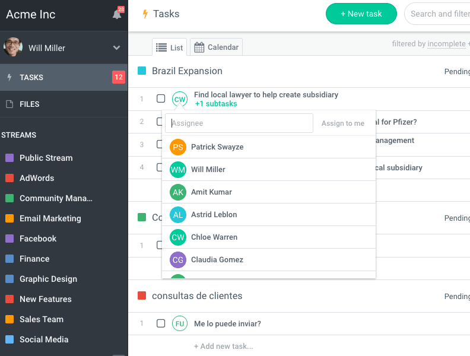Switch to the Calendar tab
The width and height of the screenshot is (470, 356).
coord(217,47)
